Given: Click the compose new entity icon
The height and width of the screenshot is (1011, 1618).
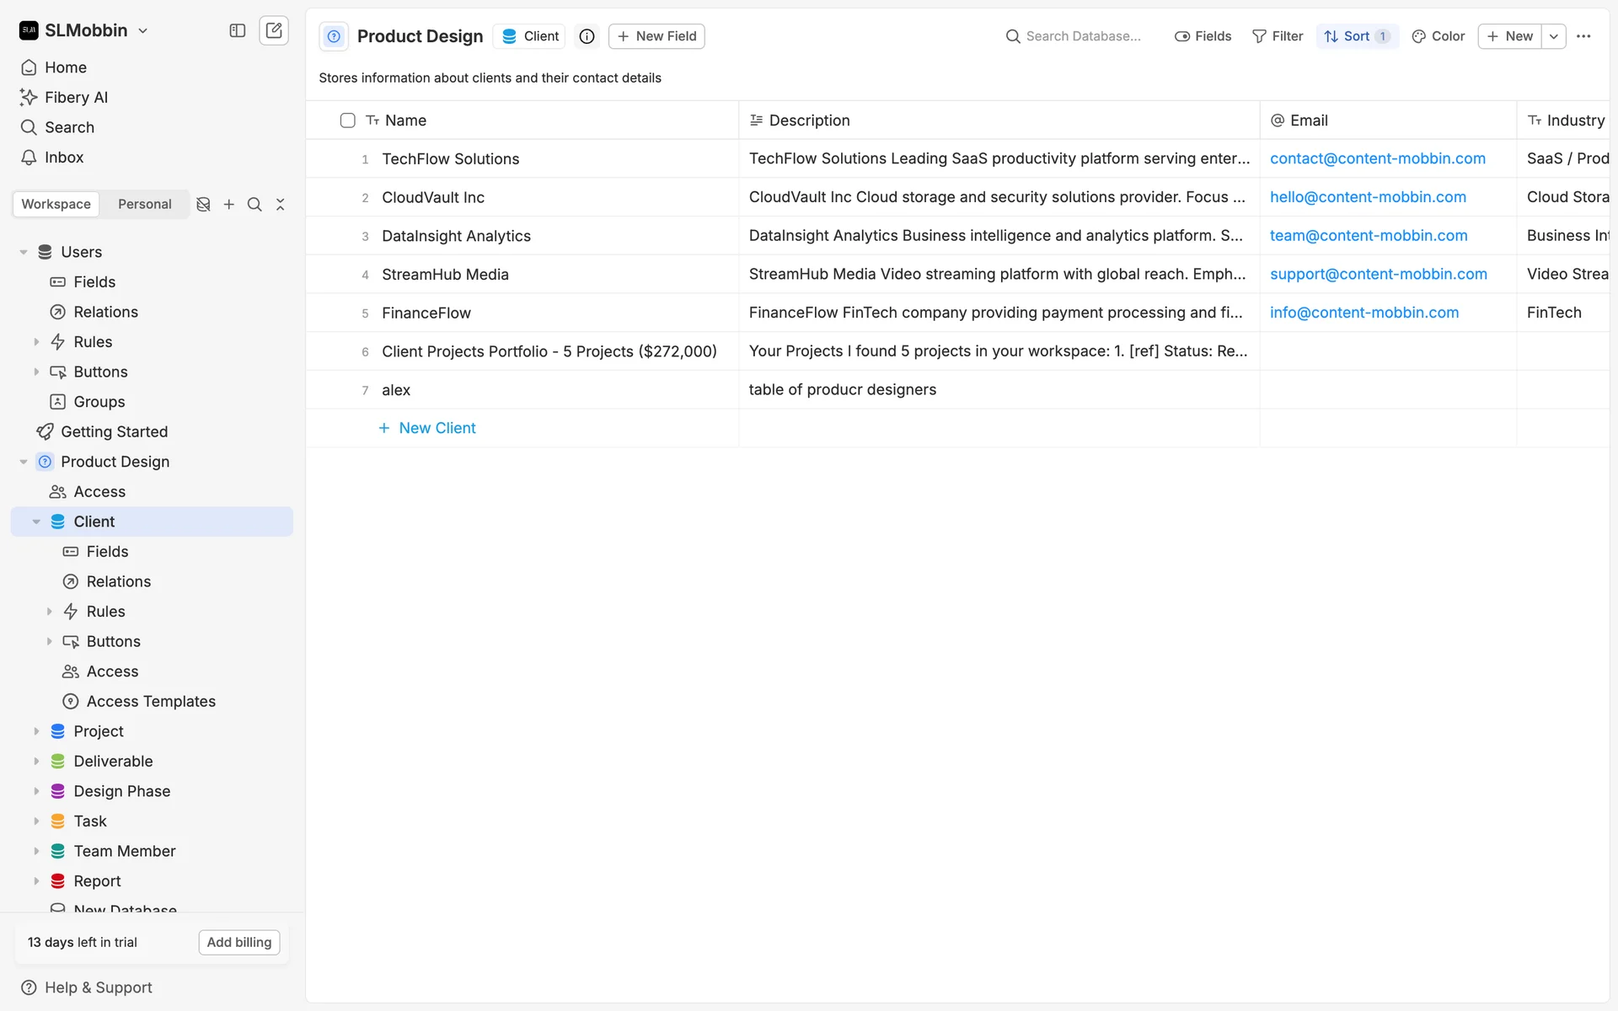Looking at the screenshot, I should 274,30.
